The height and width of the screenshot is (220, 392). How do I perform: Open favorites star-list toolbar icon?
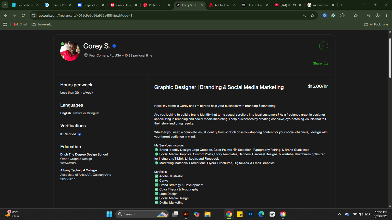(356, 16)
